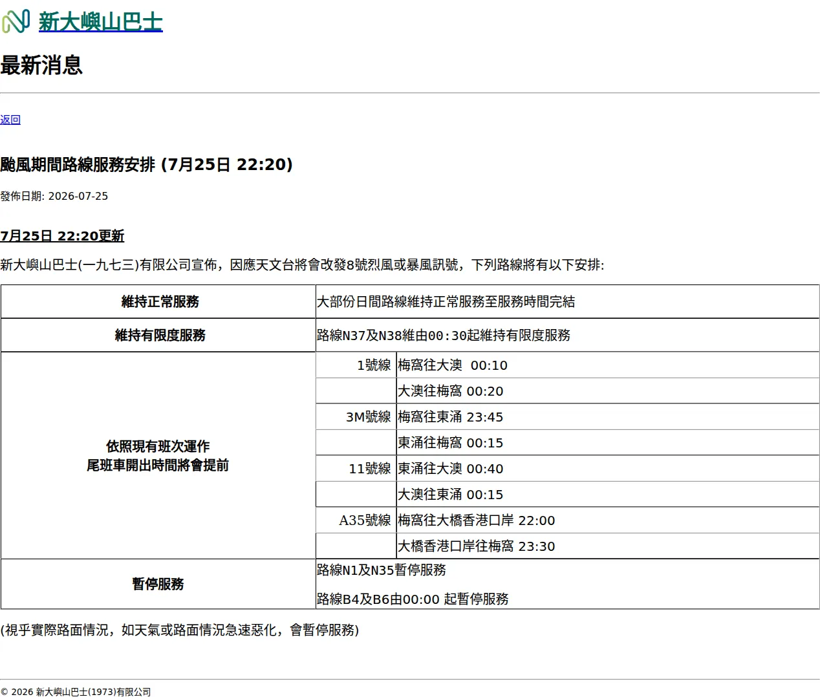Select the 最新消息 page heading
The image size is (820, 697).
(x=41, y=65)
